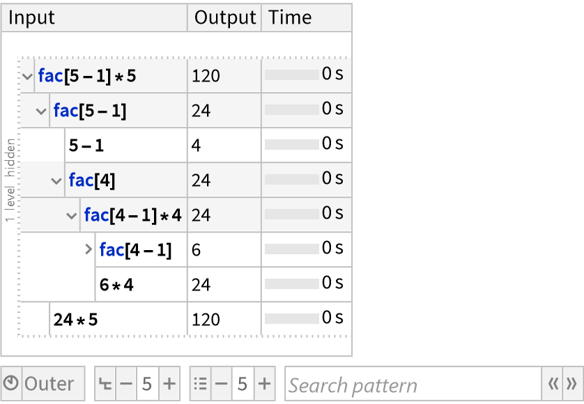
Task: Collapse the fac[5 – 1] row
Action: [x=42, y=111]
